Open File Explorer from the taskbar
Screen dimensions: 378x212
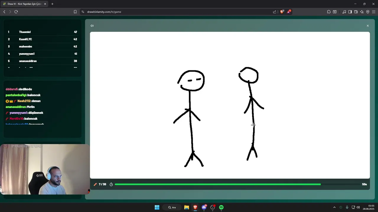187,207
